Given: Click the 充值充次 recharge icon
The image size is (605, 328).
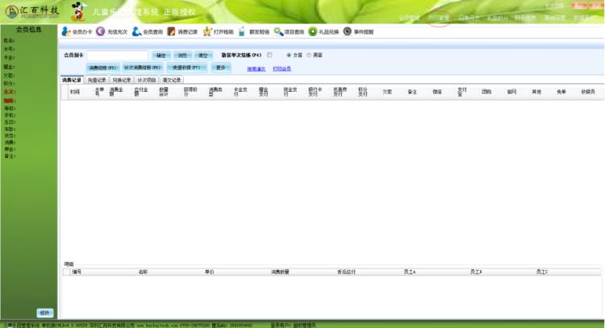Looking at the screenshot, I should point(101,31).
